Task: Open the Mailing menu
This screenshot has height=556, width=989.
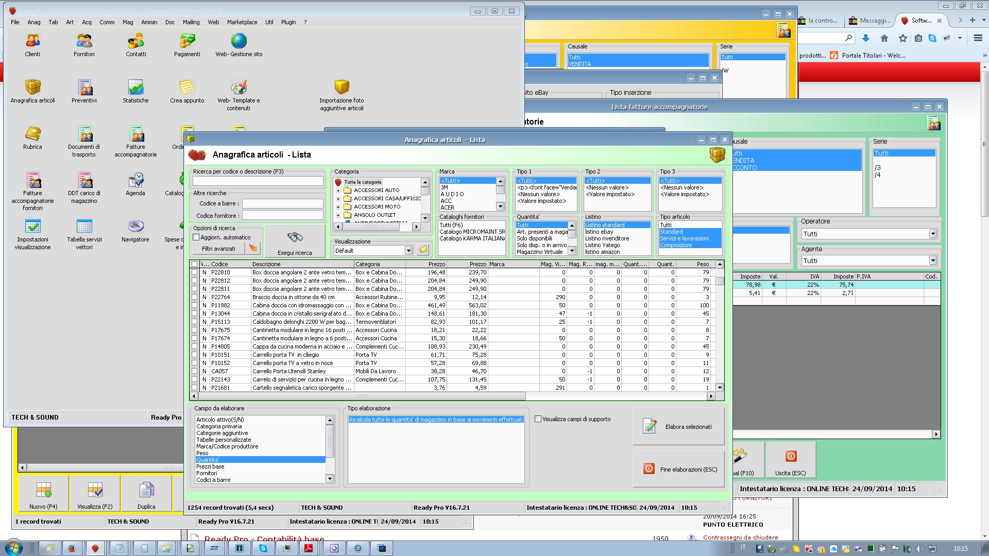Action: (191, 22)
